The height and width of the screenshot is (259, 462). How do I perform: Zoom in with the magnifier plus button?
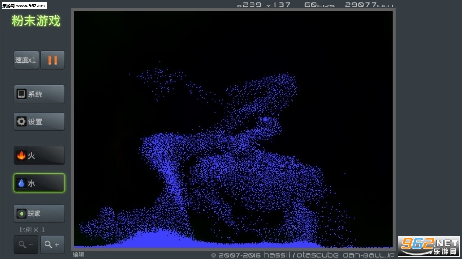pyautogui.click(x=52, y=244)
